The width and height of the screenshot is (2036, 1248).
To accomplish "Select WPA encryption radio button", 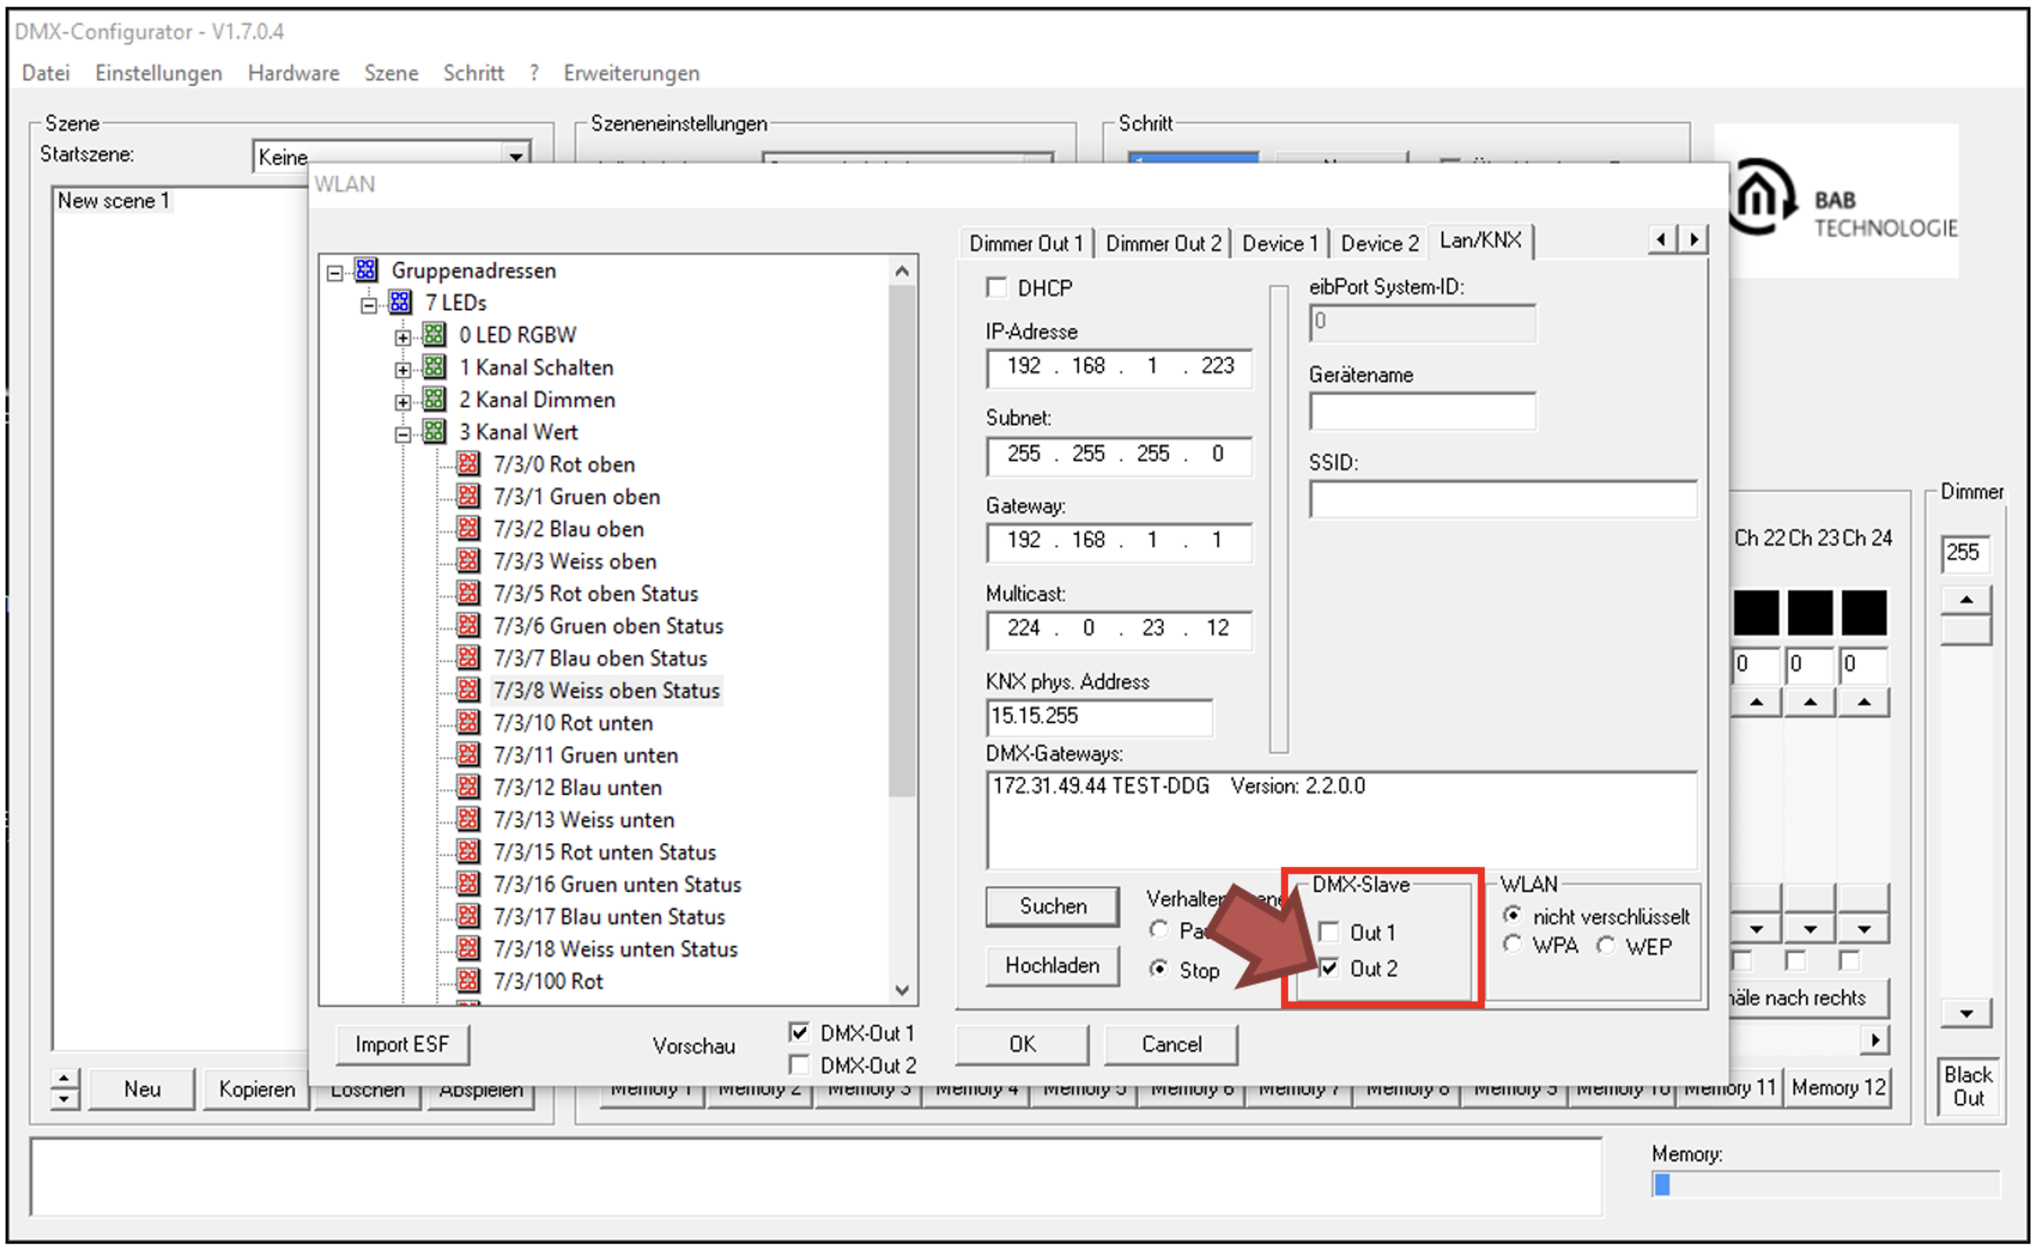I will 1512,945.
